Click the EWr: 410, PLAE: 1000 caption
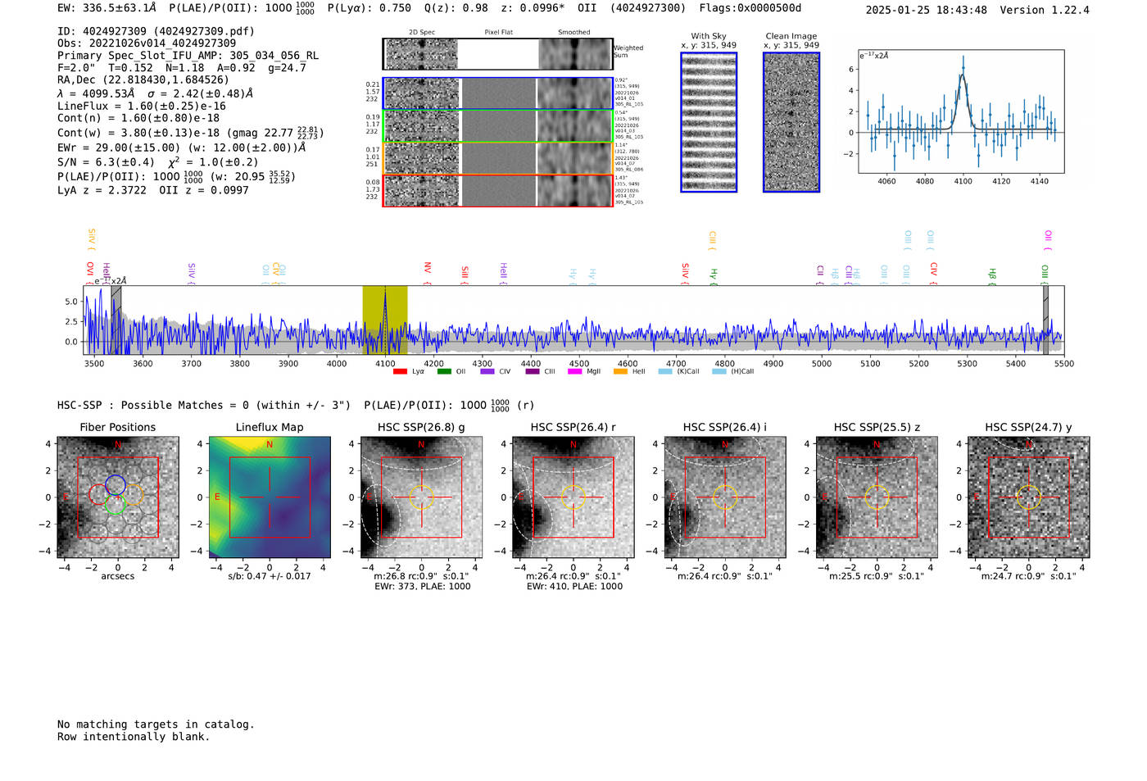Image resolution: width=1147 pixels, height=781 pixels. [x=574, y=587]
